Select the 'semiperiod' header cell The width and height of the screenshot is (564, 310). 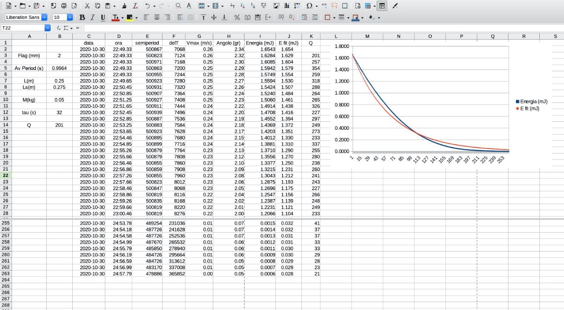[x=147, y=43]
